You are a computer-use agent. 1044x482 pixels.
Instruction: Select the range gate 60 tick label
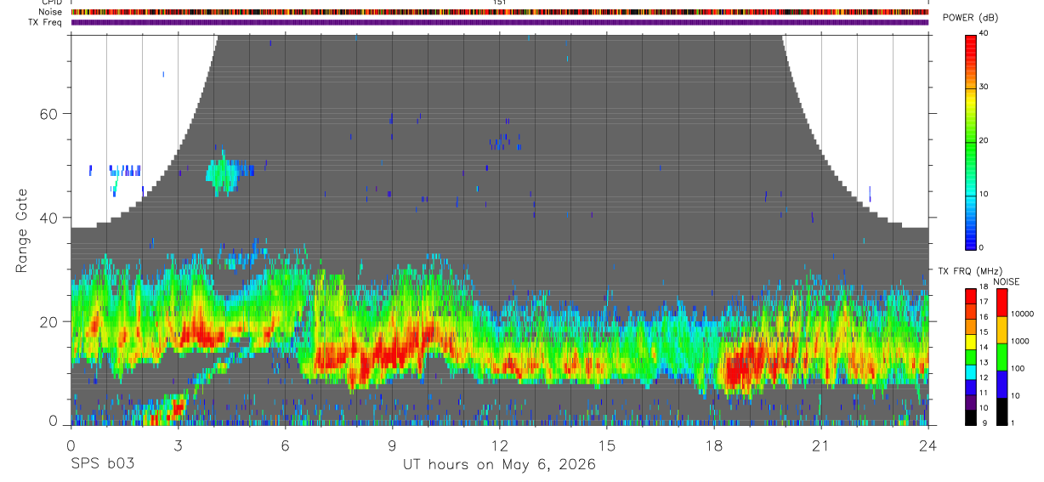click(x=48, y=114)
